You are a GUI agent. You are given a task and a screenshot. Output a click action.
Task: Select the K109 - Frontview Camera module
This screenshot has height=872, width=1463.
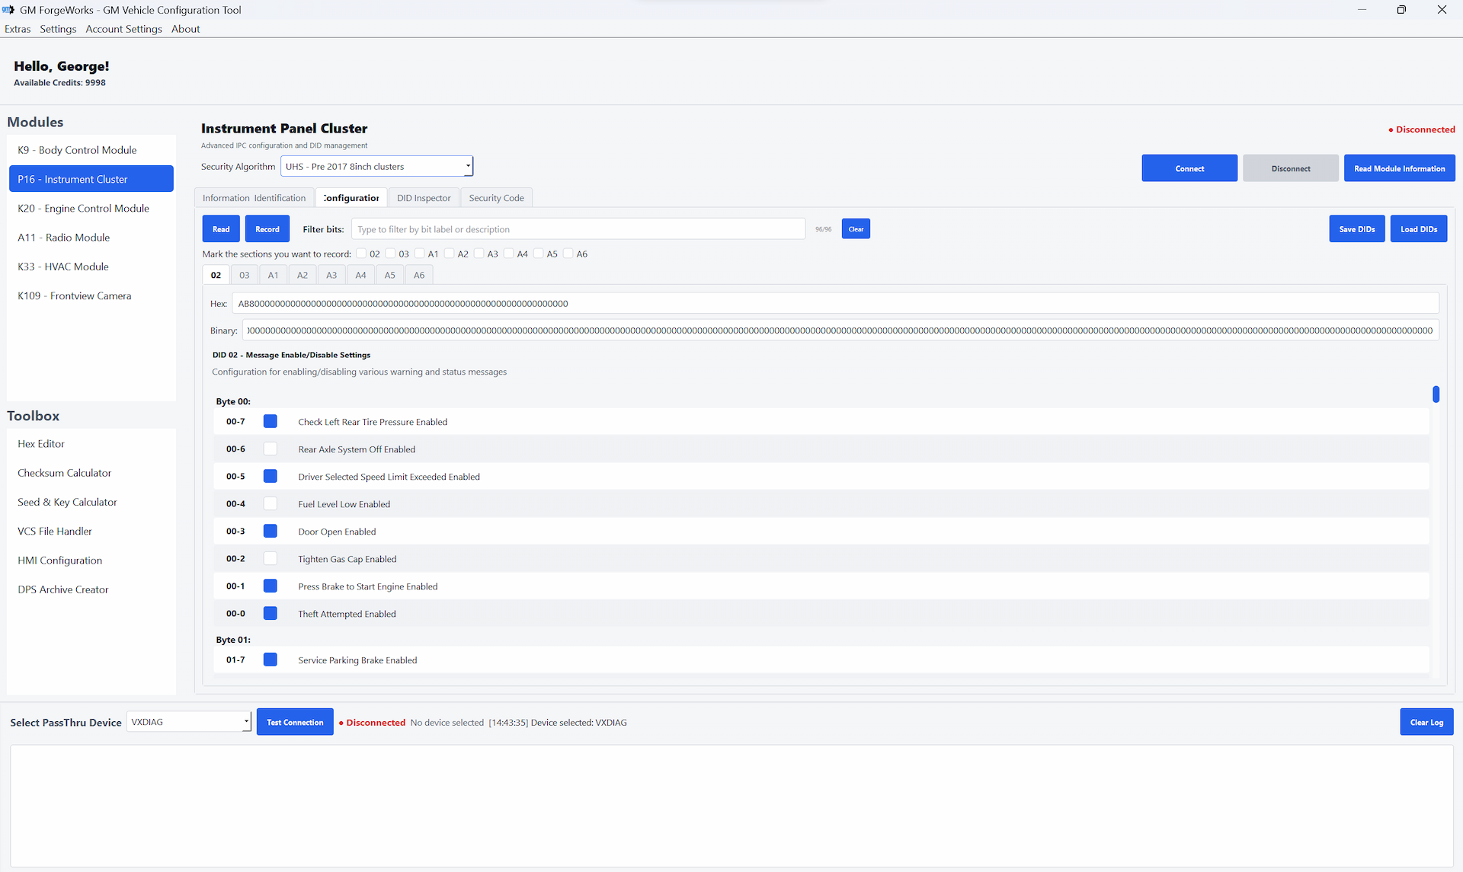click(75, 295)
